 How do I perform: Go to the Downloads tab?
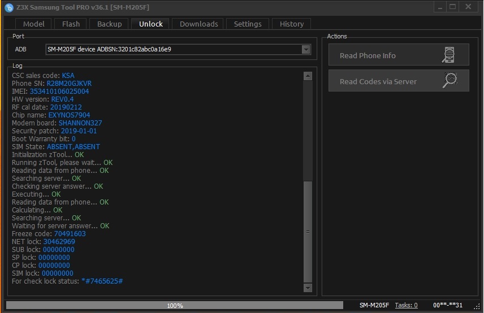[199, 24]
